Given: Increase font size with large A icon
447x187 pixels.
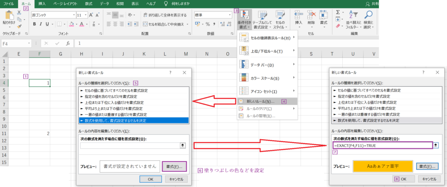Looking at the screenshot, I should coord(91,15).
